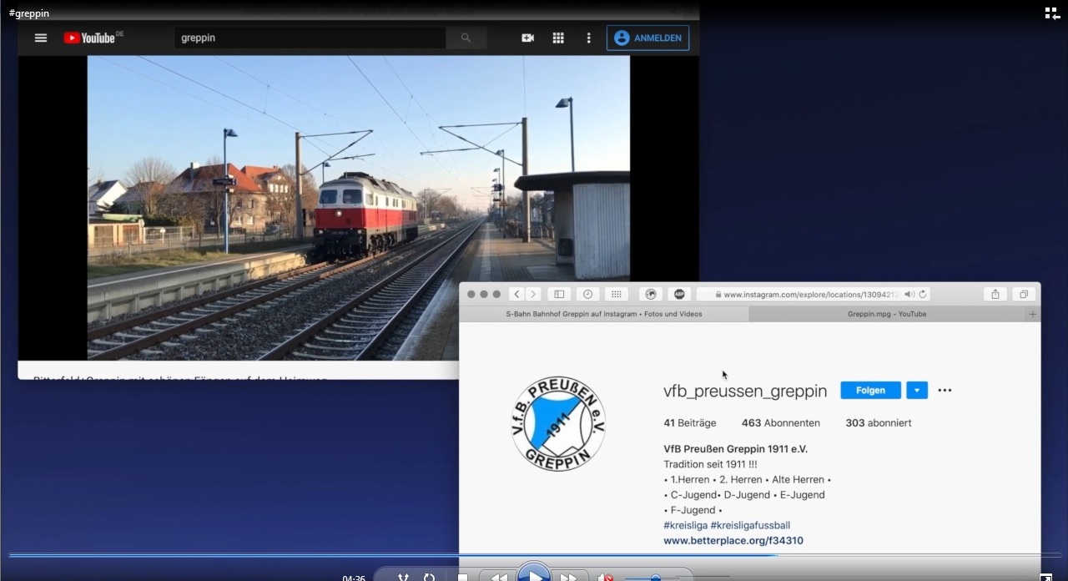Open the Safari share button
The width and height of the screenshot is (1068, 581).
[995, 294]
